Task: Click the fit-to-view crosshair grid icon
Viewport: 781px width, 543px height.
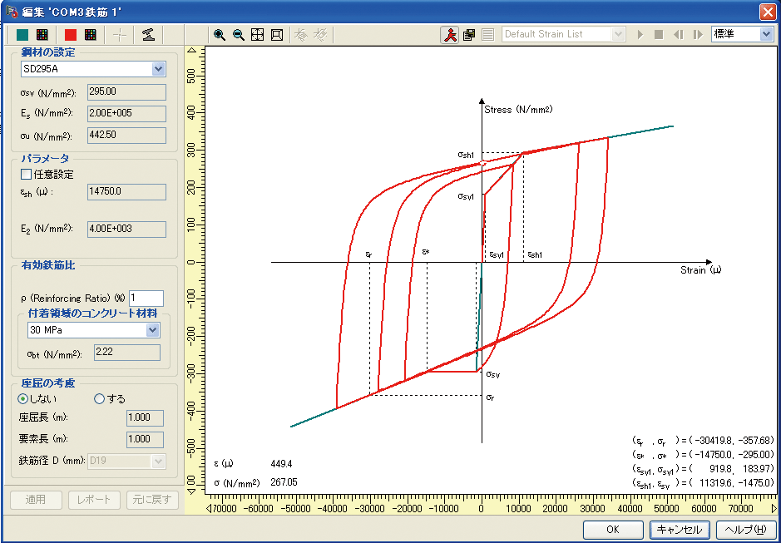Action: (x=257, y=35)
